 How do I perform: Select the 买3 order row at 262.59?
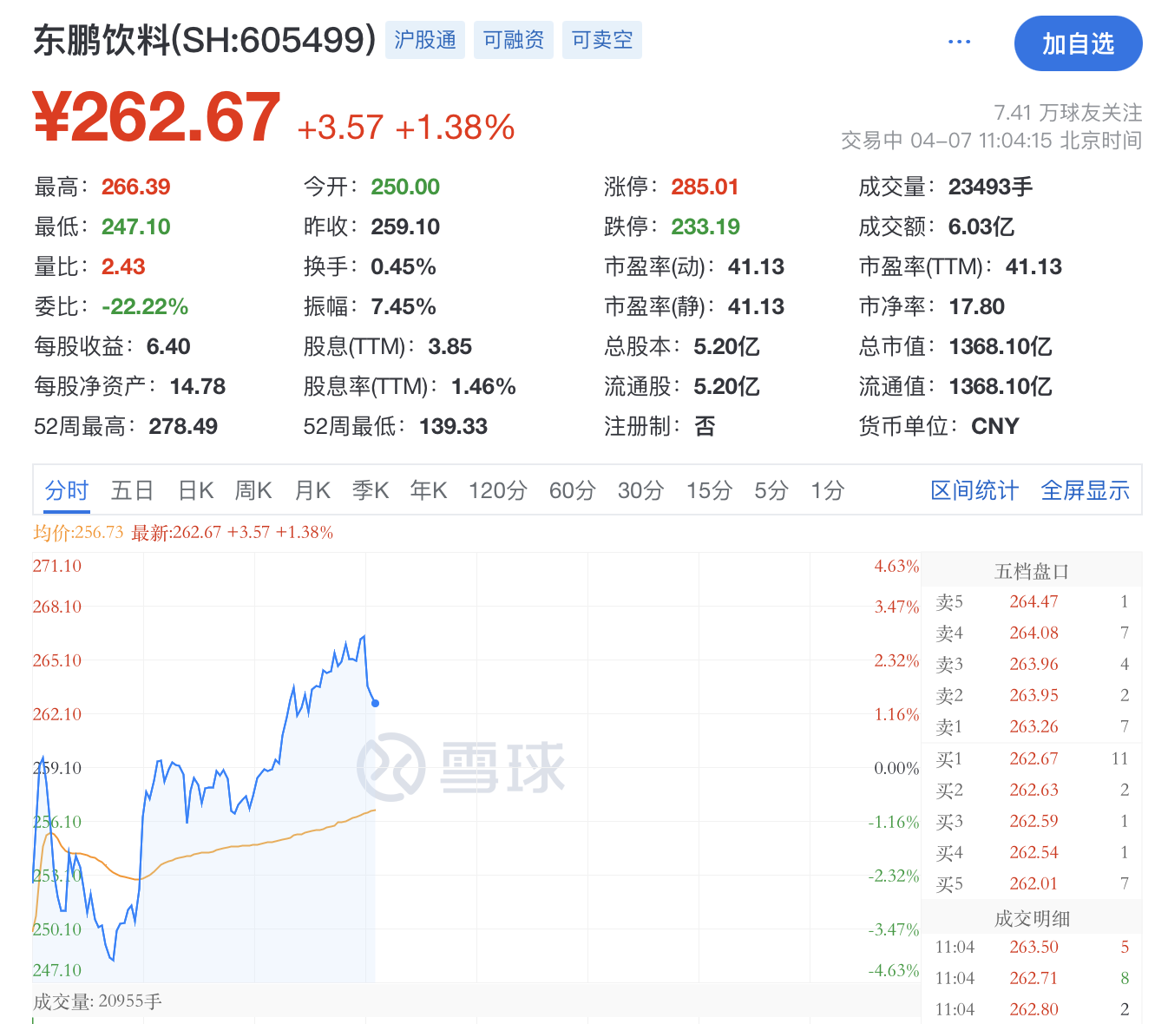click(x=1032, y=821)
